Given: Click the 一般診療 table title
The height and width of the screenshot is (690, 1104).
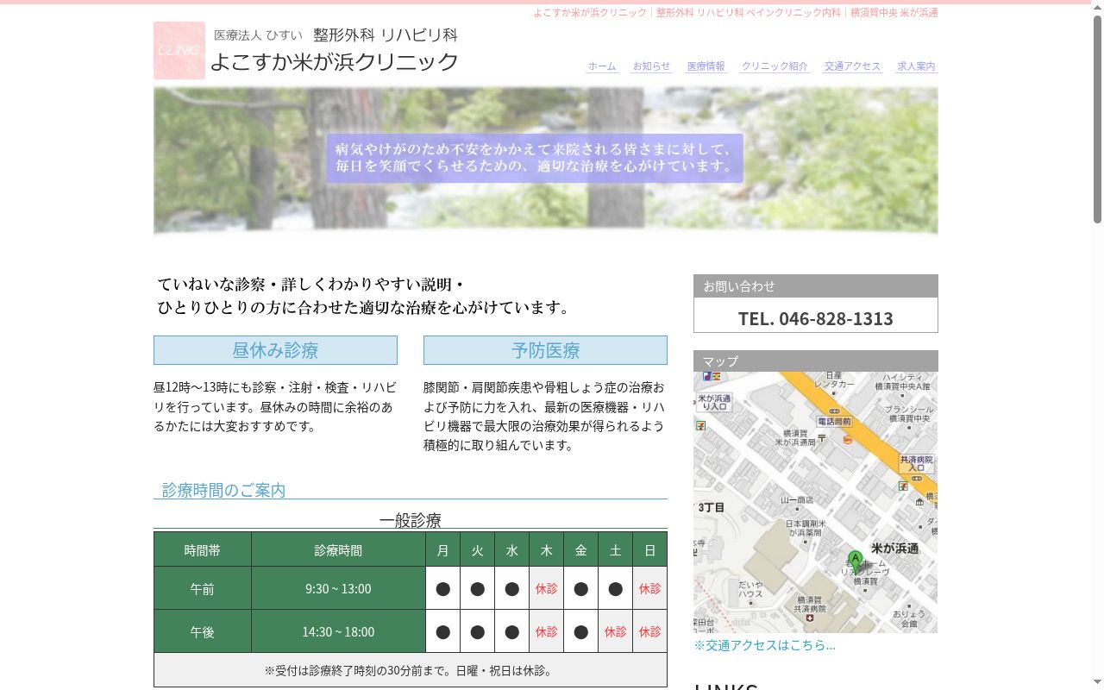Looking at the screenshot, I should coord(411,520).
